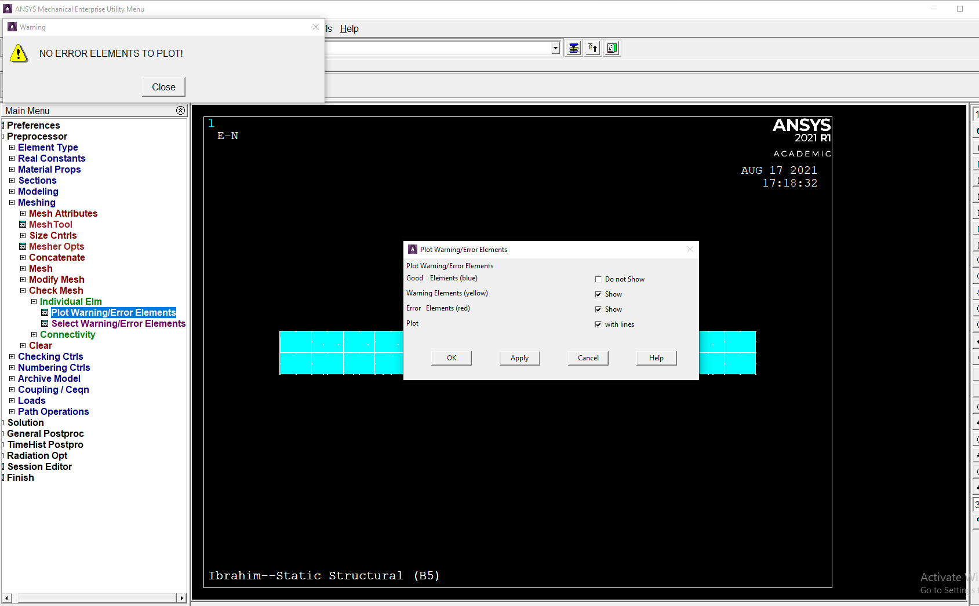Screen dimensions: 979x606
Task: Click the third toolbar icon beside command dropdown
Action: tap(612, 48)
